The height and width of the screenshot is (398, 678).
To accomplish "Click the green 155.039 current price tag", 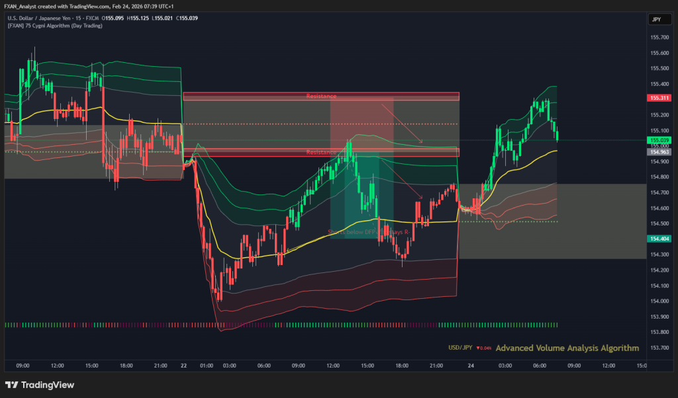I will pyautogui.click(x=659, y=140).
